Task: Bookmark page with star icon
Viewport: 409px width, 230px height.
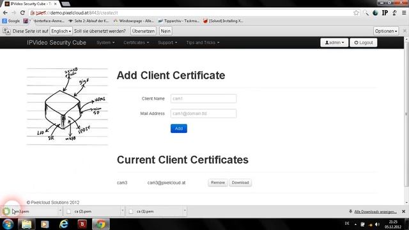Action: pyautogui.click(x=356, y=13)
